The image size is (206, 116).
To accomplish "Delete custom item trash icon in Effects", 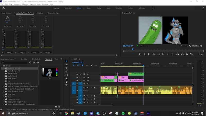I will click(x=59, y=107).
